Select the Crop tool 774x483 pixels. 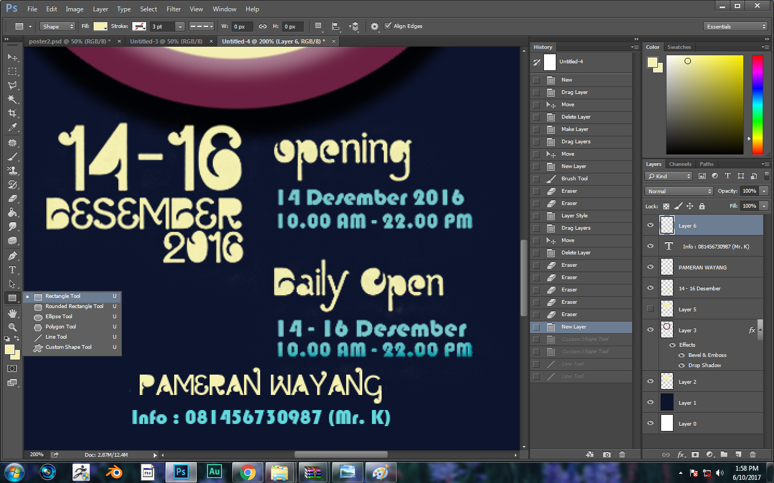pos(13,113)
